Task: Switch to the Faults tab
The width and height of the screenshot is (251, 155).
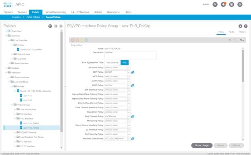Action: click(231, 32)
